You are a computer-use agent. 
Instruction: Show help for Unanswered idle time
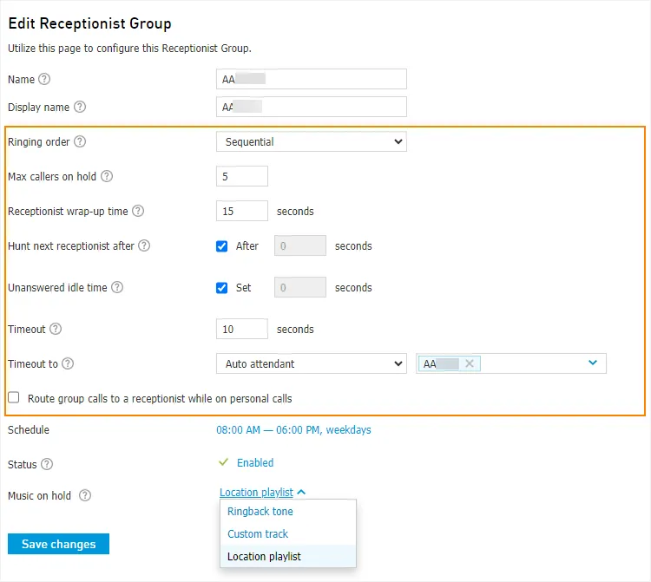point(117,287)
